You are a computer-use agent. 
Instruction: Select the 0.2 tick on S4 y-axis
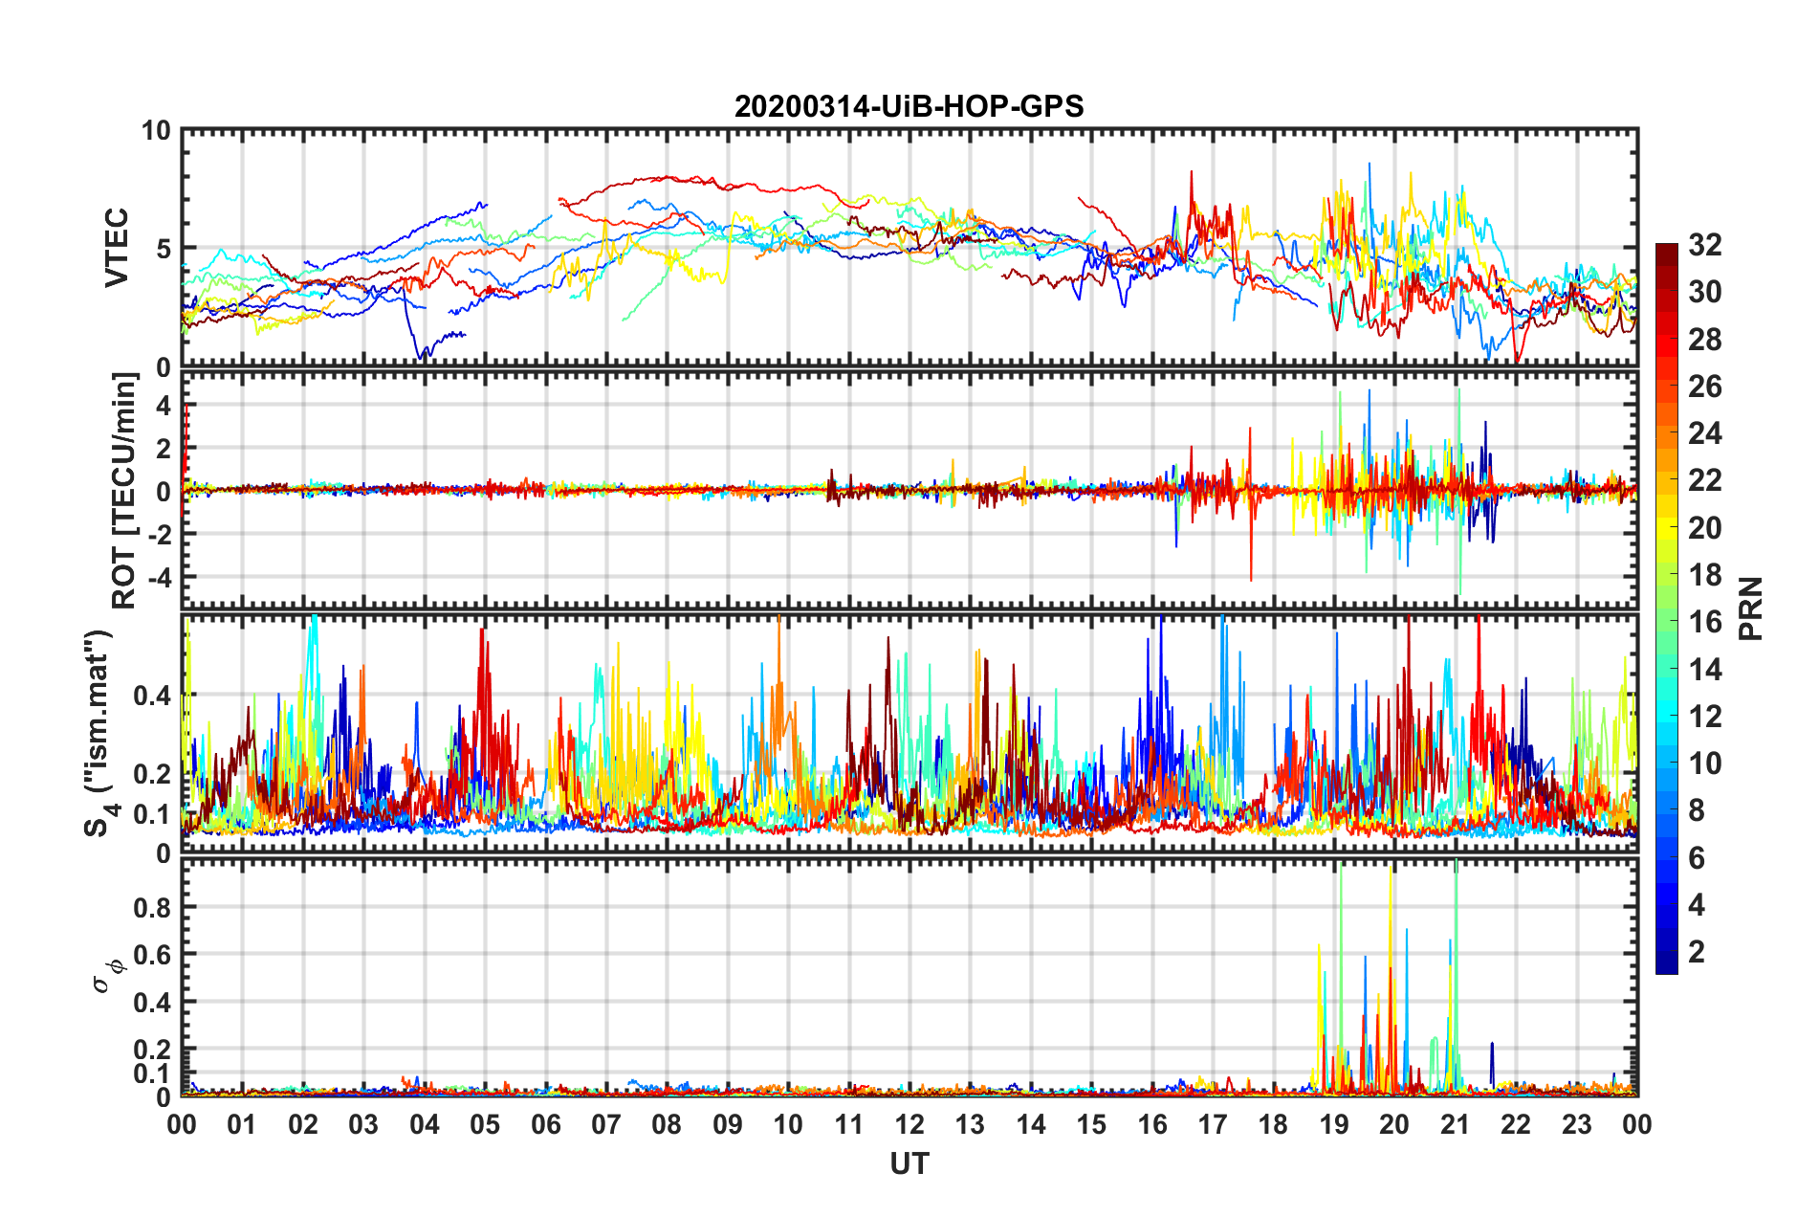point(152,774)
